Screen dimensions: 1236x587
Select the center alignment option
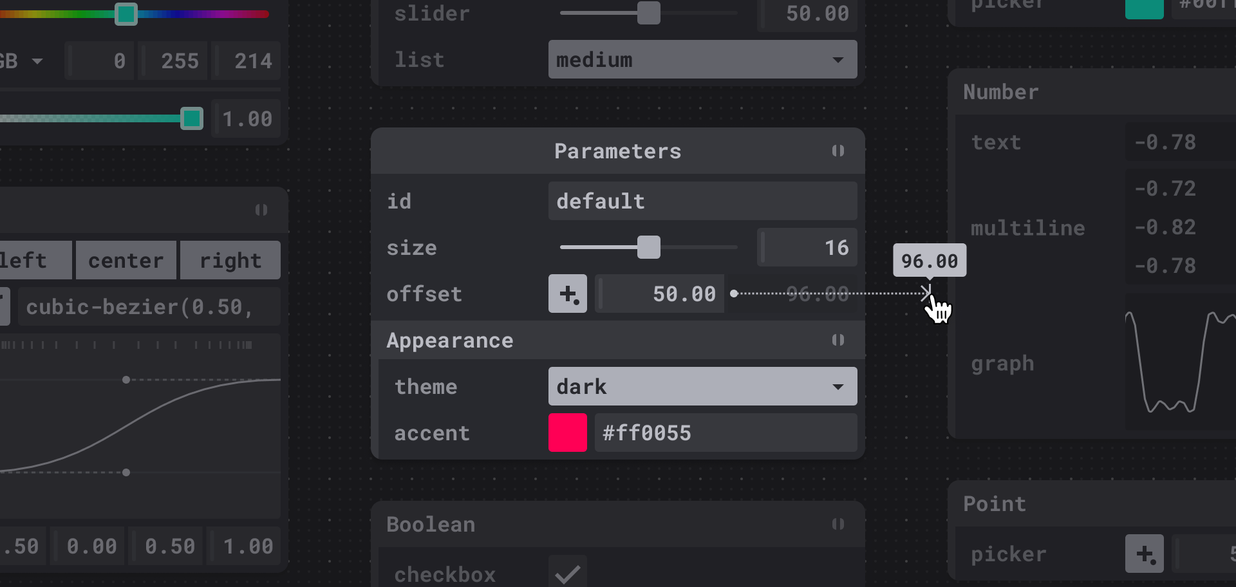point(126,261)
